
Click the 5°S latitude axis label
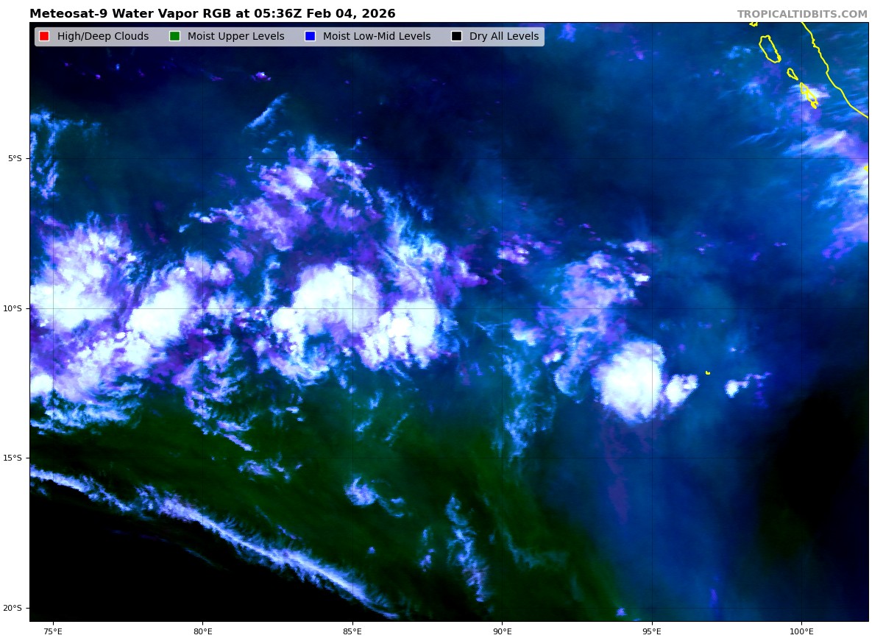[15, 159]
